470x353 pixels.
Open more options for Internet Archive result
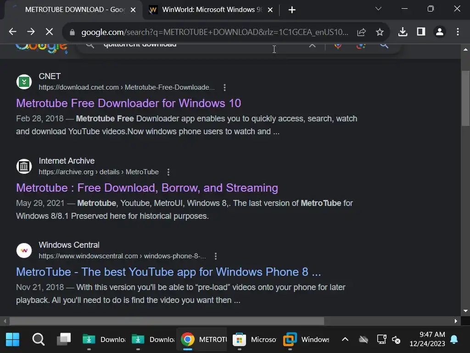click(168, 172)
